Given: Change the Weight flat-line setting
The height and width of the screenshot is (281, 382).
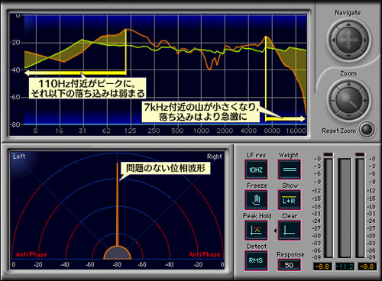Looking at the screenshot, I should click(x=290, y=170).
